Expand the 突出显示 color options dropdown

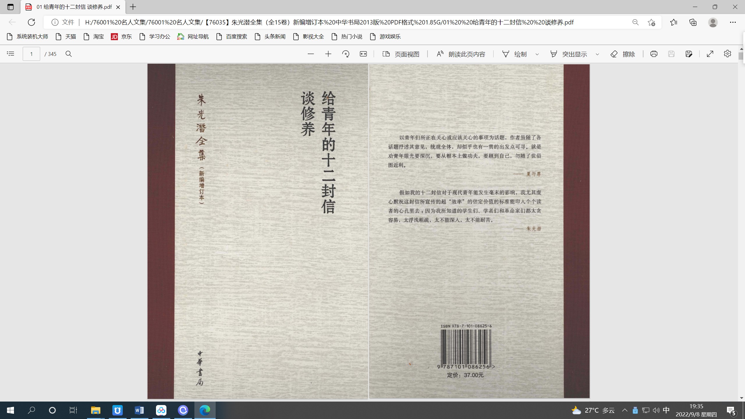coord(597,54)
